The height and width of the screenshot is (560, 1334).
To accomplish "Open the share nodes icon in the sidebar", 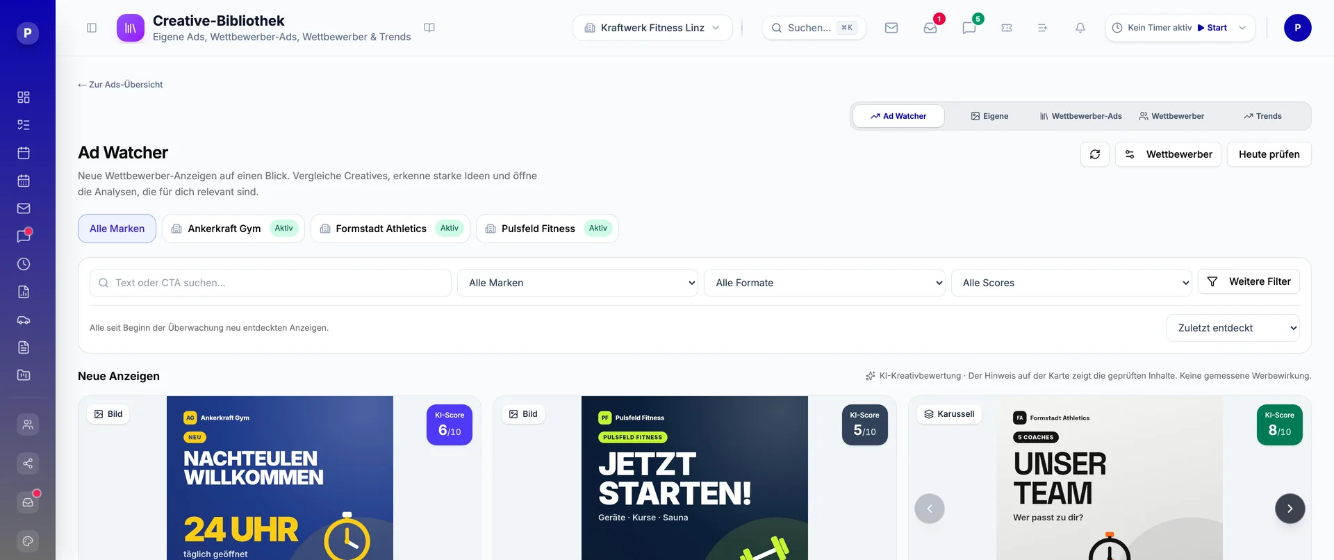I will coord(28,463).
